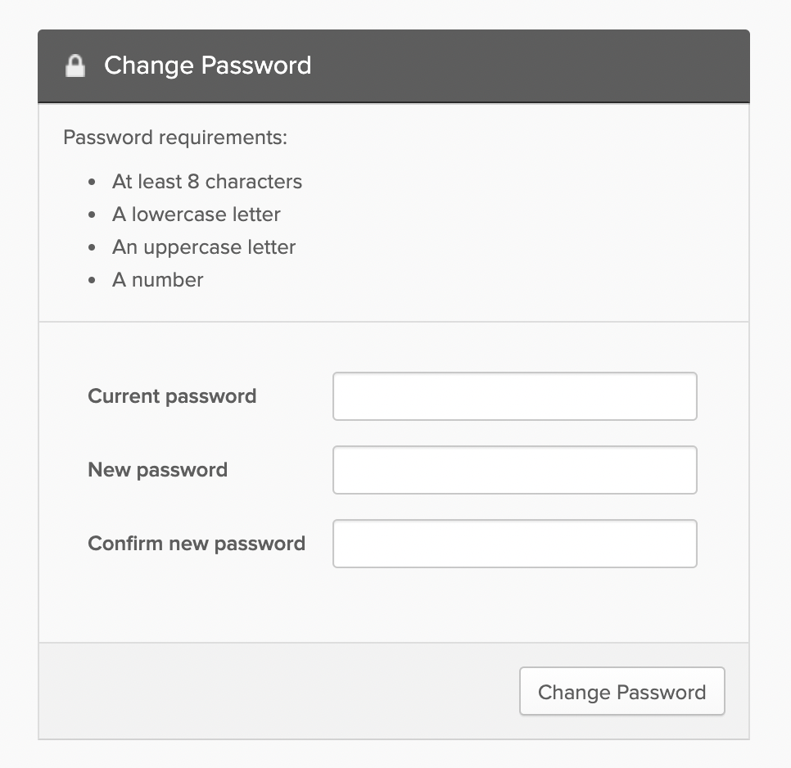Click the dark header bar

pos(394,66)
